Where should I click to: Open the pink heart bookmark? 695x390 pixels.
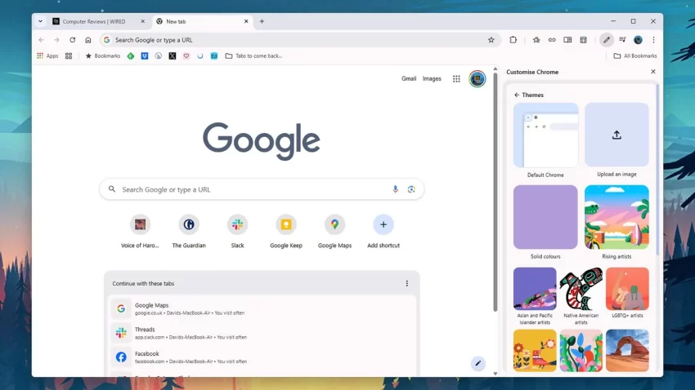pyautogui.click(x=186, y=55)
